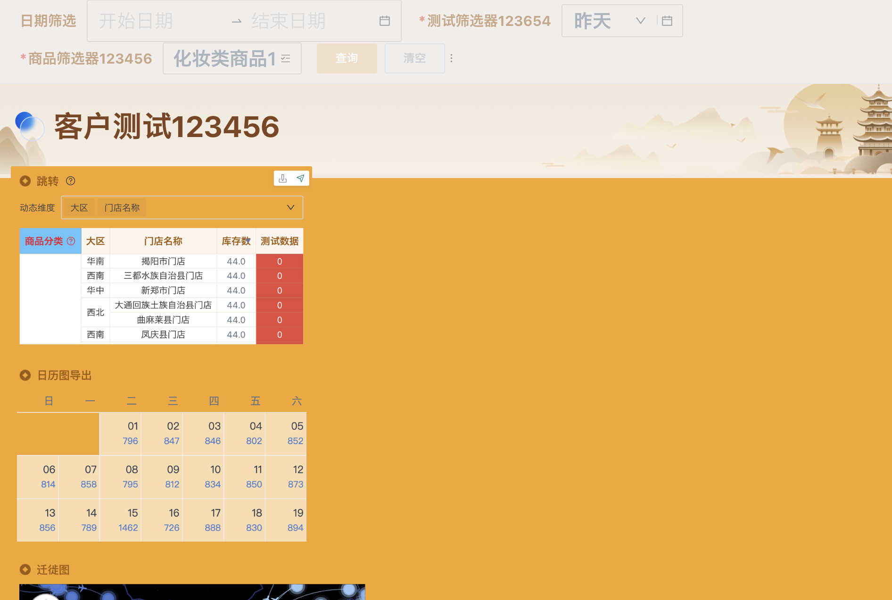Collapse the 日历图导出 section
892x600 pixels.
click(x=25, y=375)
